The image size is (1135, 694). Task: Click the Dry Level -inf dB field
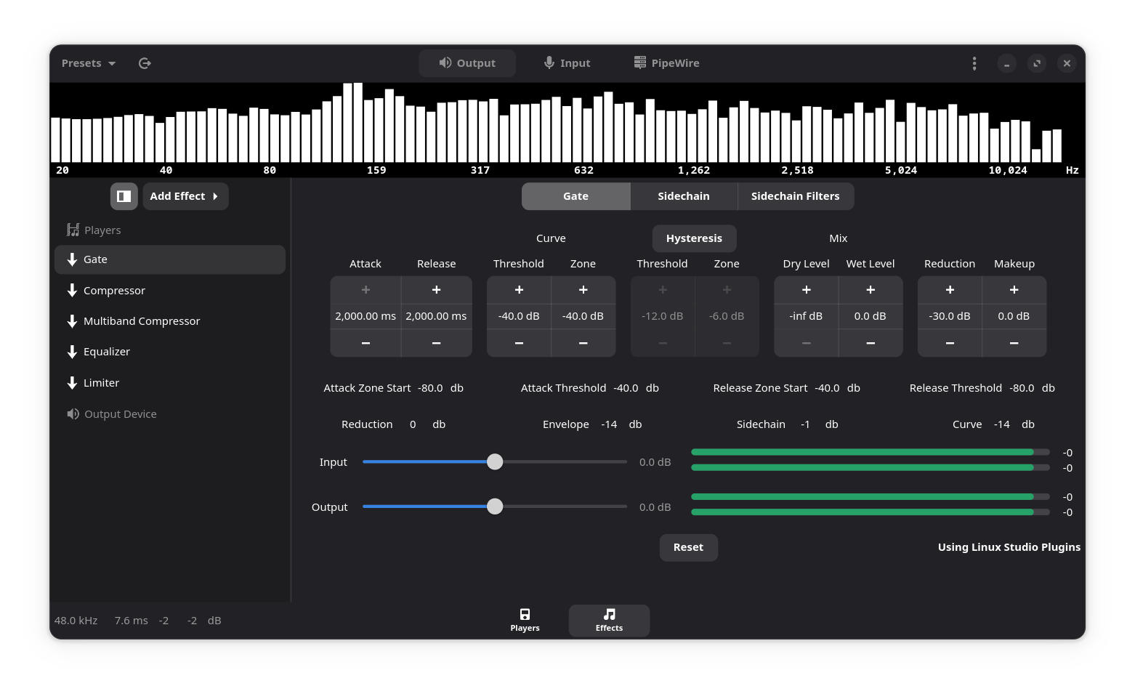(x=807, y=316)
